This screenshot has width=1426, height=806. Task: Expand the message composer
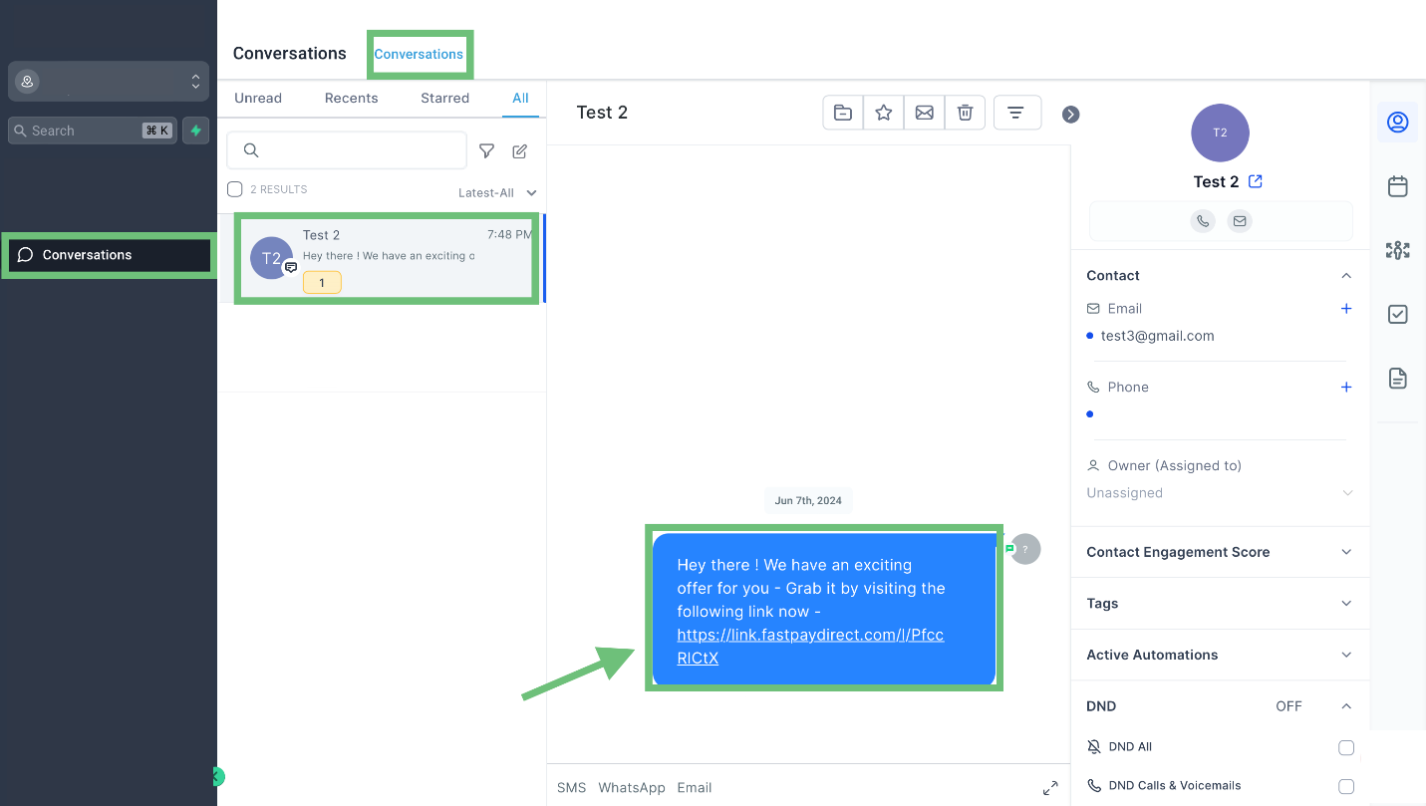coord(1050,788)
